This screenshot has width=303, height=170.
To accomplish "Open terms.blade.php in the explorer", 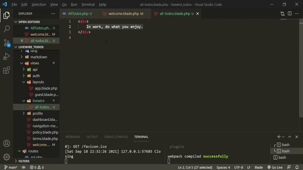I will 45,138.
